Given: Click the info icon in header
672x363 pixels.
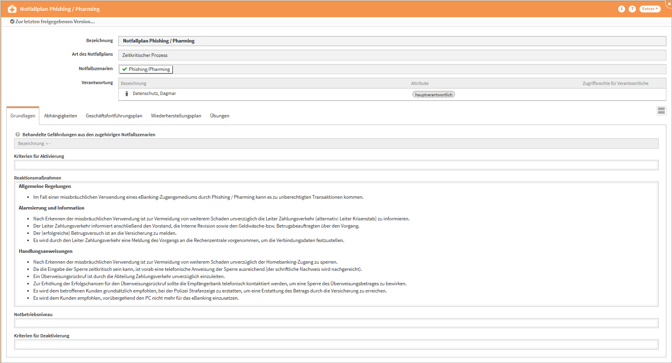Looking at the screenshot, I should (x=621, y=9).
